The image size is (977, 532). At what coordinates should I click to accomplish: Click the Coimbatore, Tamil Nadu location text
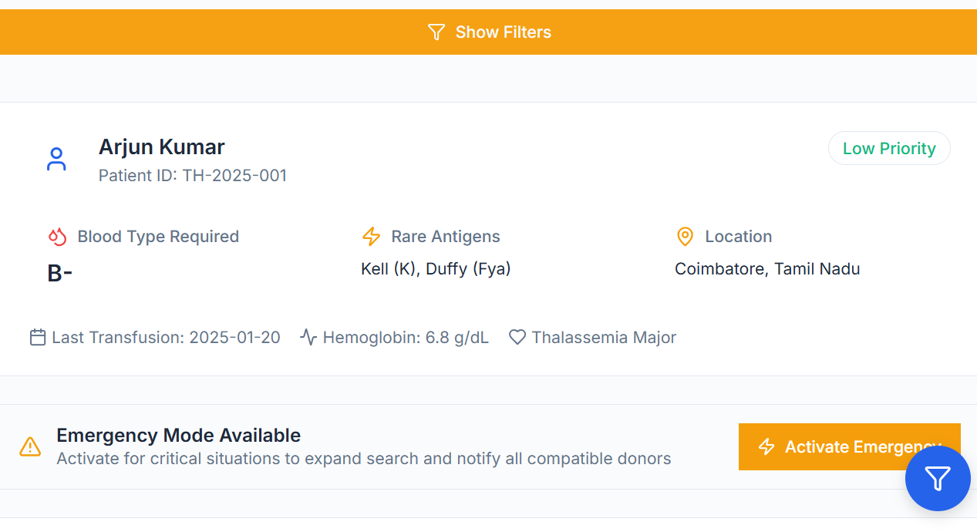point(767,269)
